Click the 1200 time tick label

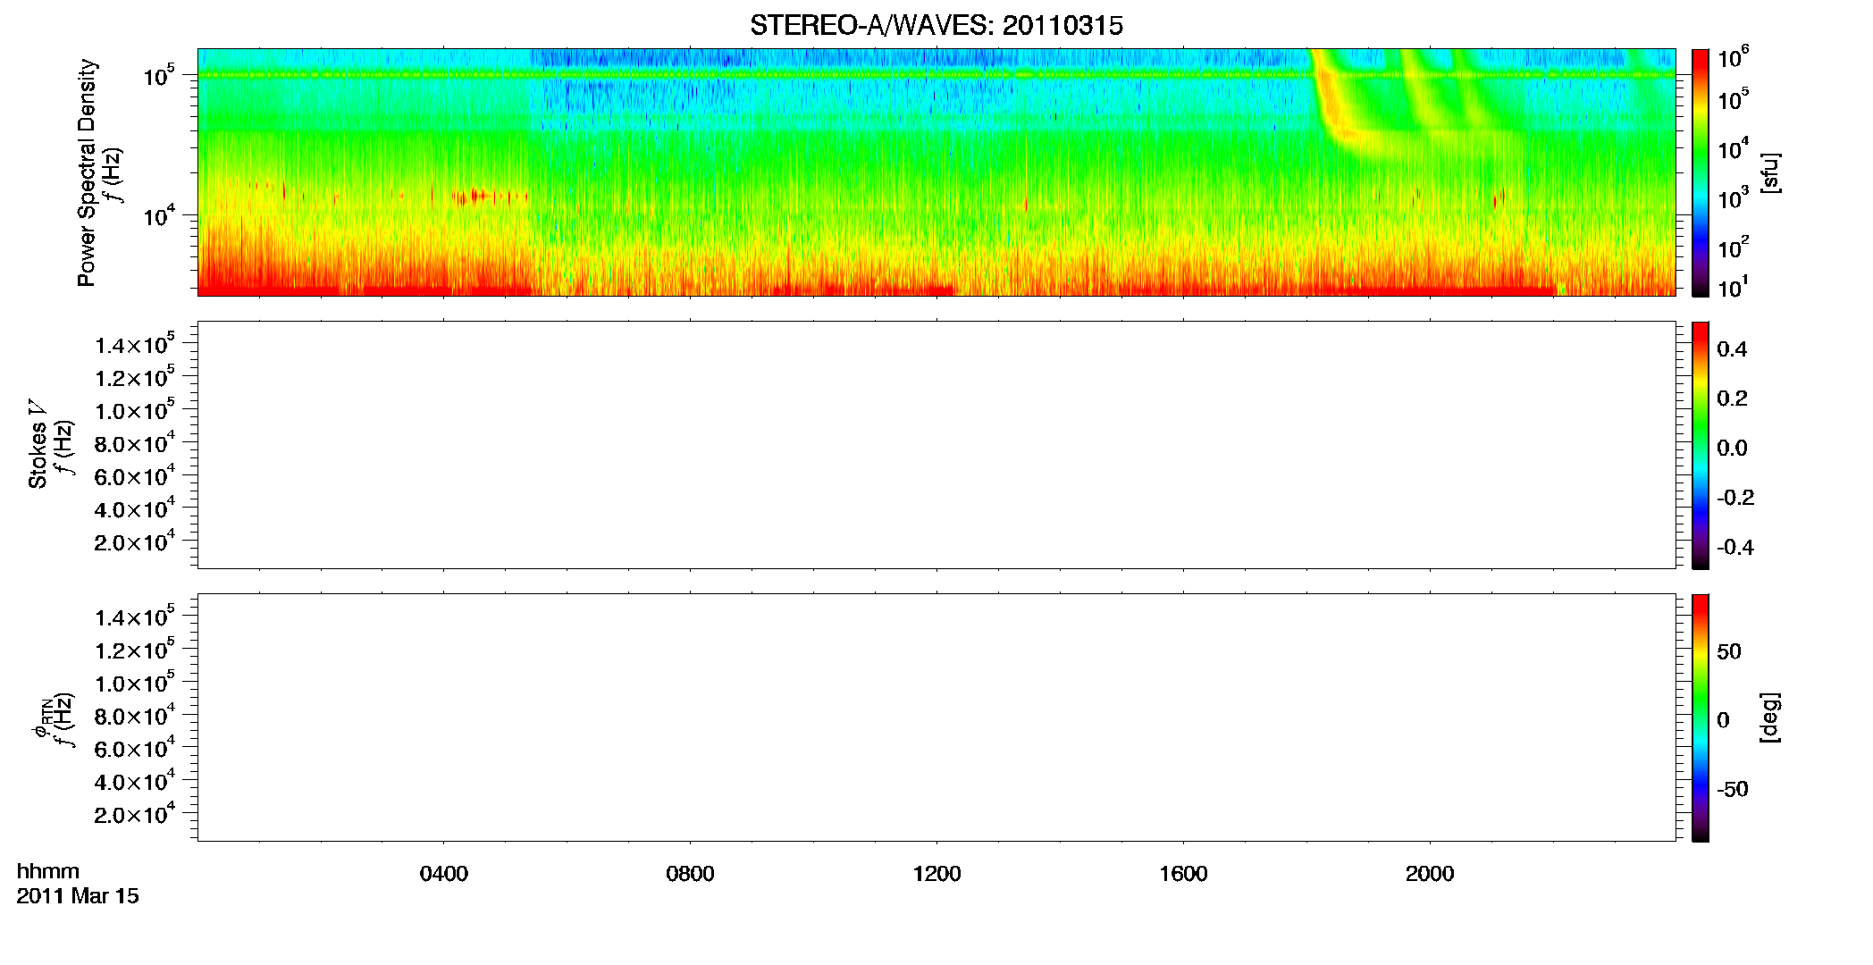tap(936, 874)
